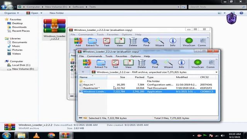
Task: Click Explorer help icon
Action: [x=241, y=13]
